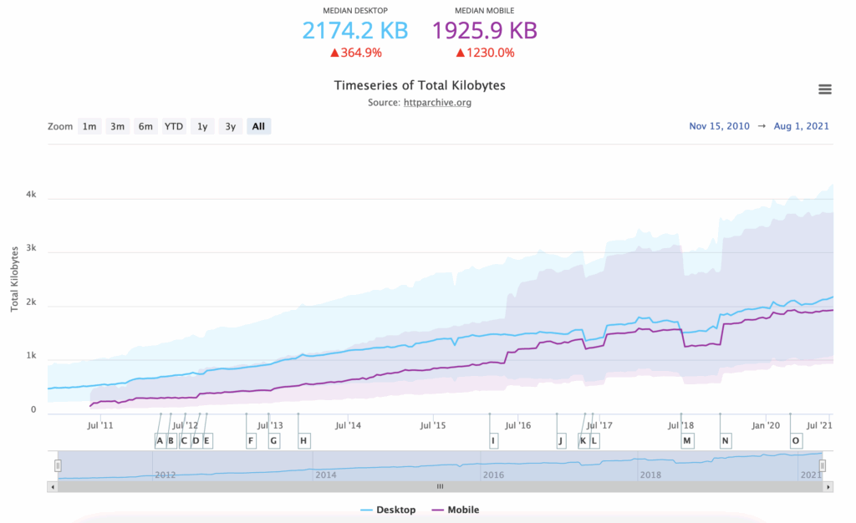Click timeline flag C
The height and width of the screenshot is (523, 856).
pos(184,440)
